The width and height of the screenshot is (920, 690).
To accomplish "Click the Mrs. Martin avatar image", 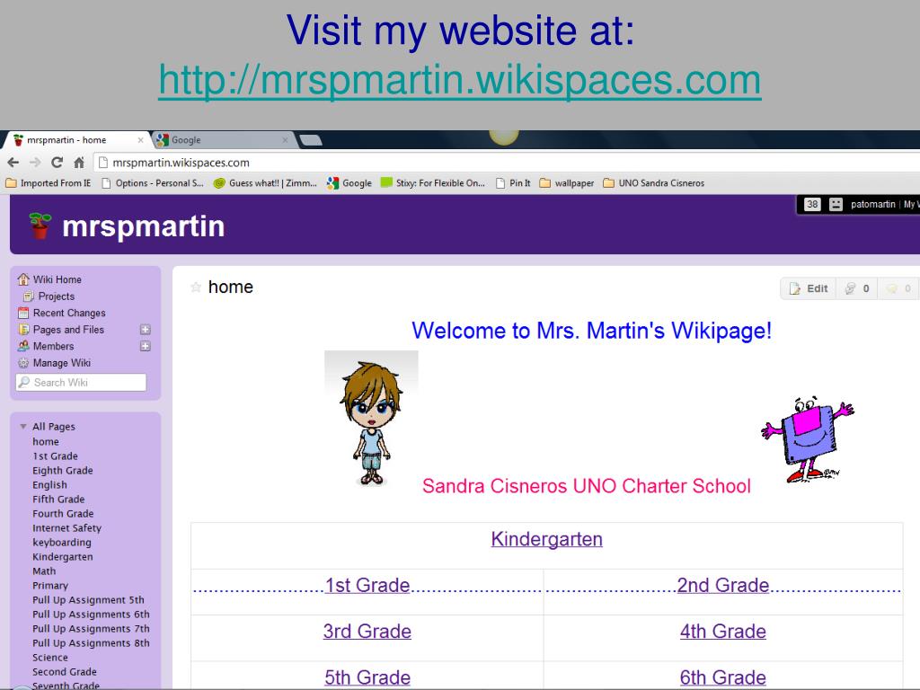I will (x=371, y=419).
